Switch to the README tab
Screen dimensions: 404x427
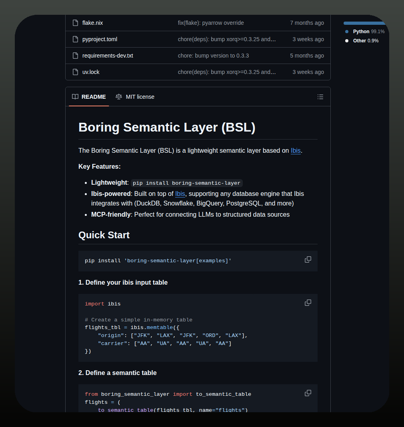tap(89, 97)
